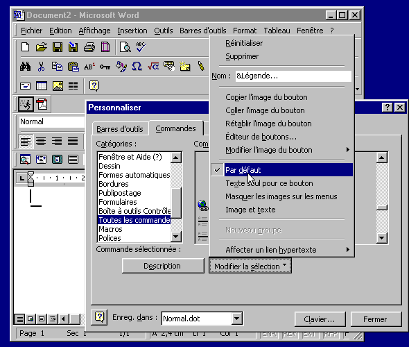Select the Commandes tab
The image size is (409, 347).
coord(175,128)
